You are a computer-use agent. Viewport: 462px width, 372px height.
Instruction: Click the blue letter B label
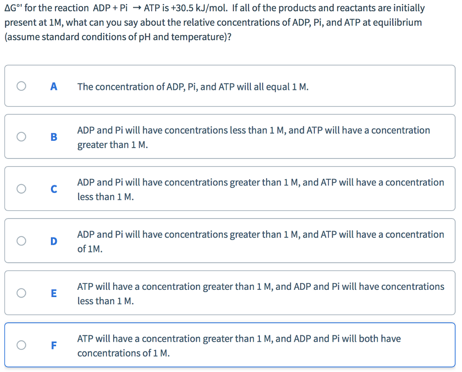click(x=54, y=137)
